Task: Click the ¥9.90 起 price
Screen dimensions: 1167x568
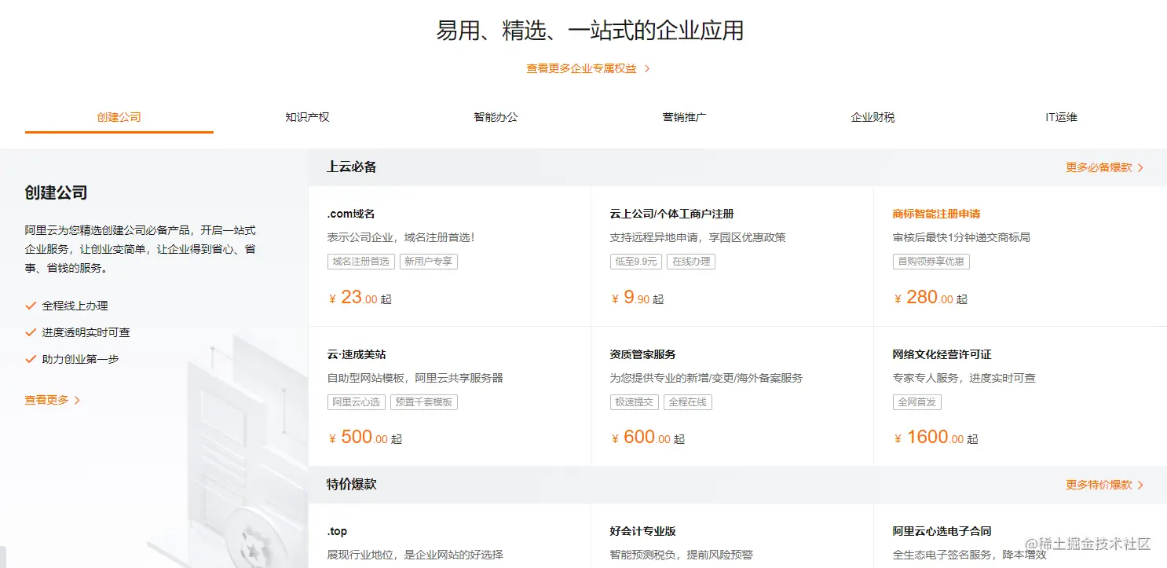Action: [637, 298]
